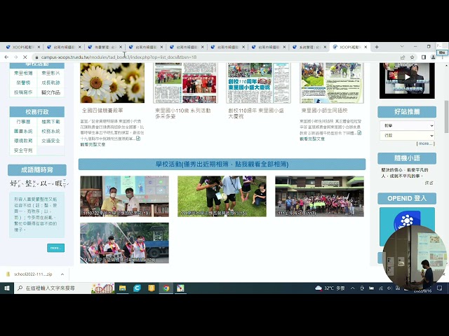Open the yellow app on the taskbar
This screenshot has height=336, width=449.
click(x=152, y=288)
